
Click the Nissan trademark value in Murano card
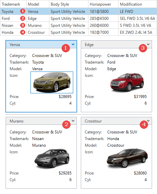38,139
